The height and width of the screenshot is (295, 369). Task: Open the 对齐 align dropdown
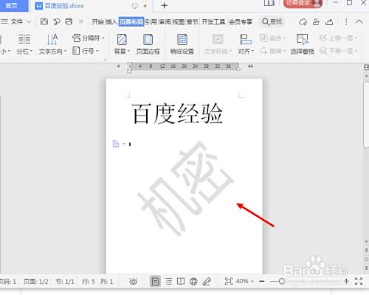[x=246, y=44]
